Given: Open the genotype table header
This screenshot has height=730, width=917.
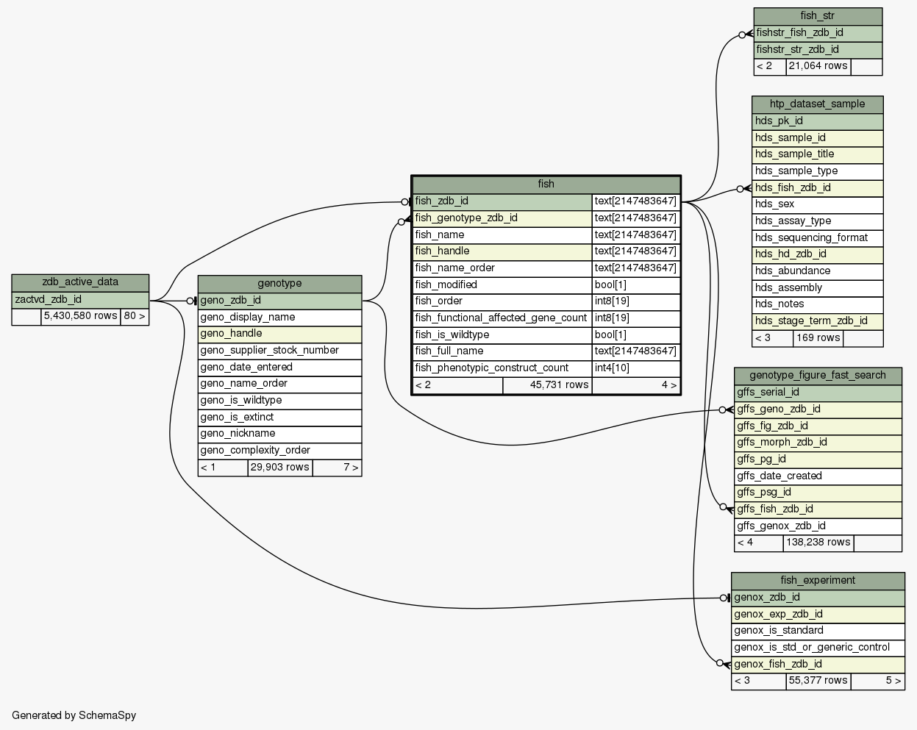Looking at the screenshot, I should 279,284.
